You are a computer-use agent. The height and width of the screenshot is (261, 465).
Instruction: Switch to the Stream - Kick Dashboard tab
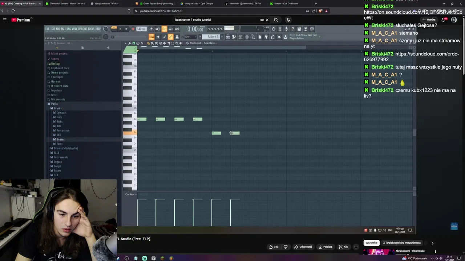tap(286, 4)
